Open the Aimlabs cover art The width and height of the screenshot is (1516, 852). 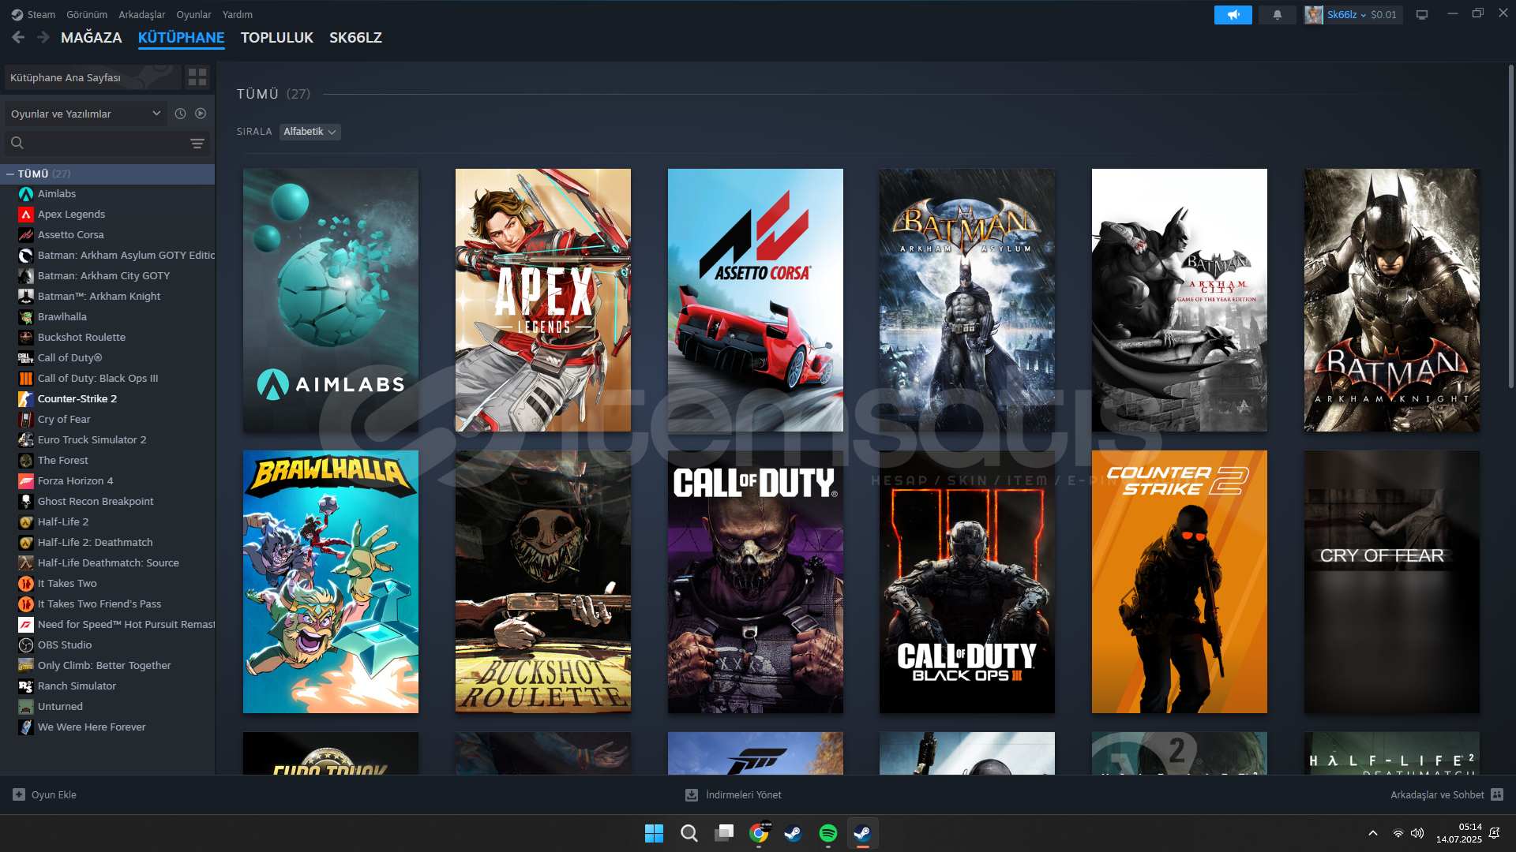331,300
